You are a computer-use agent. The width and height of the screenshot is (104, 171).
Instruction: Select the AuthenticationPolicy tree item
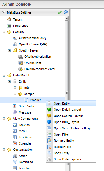tap(32, 38)
